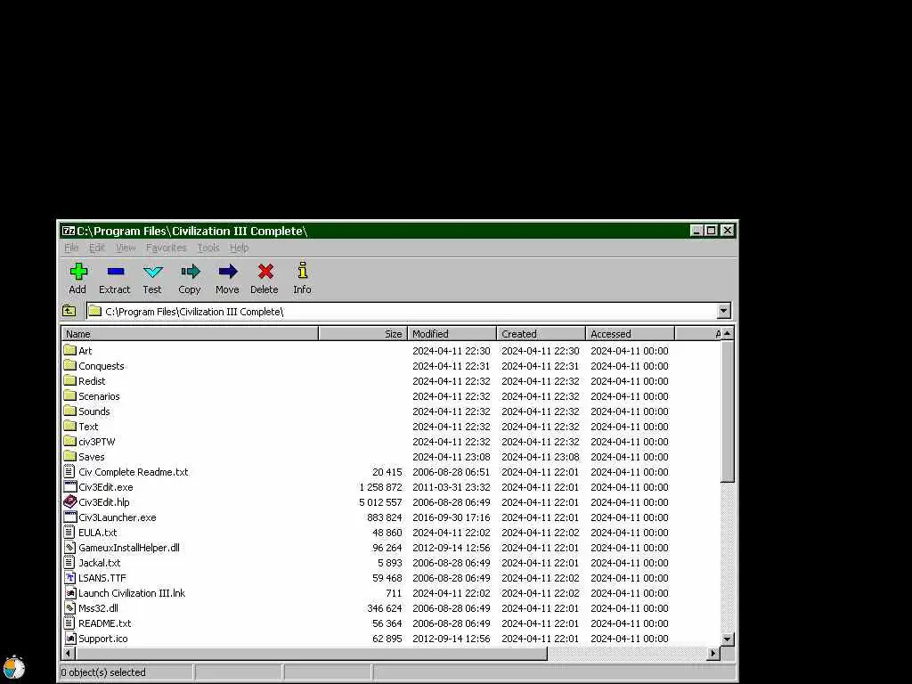This screenshot has width=912, height=684.
Task: Click the GameuxInstallHelper.dll file icon
Action: pyautogui.click(x=69, y=547)
